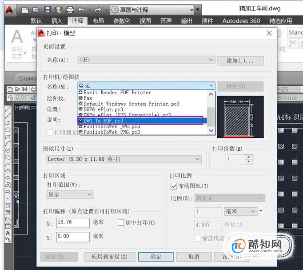Open the plot scale custom dropdown
This screenshot has height=270, width=303.
(x=230, y=198)
